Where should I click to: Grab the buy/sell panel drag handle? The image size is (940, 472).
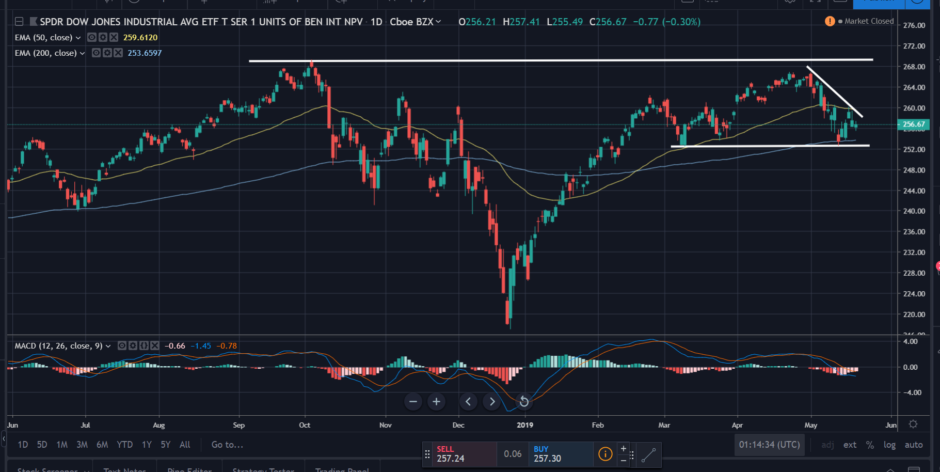(x=427, y=454)
